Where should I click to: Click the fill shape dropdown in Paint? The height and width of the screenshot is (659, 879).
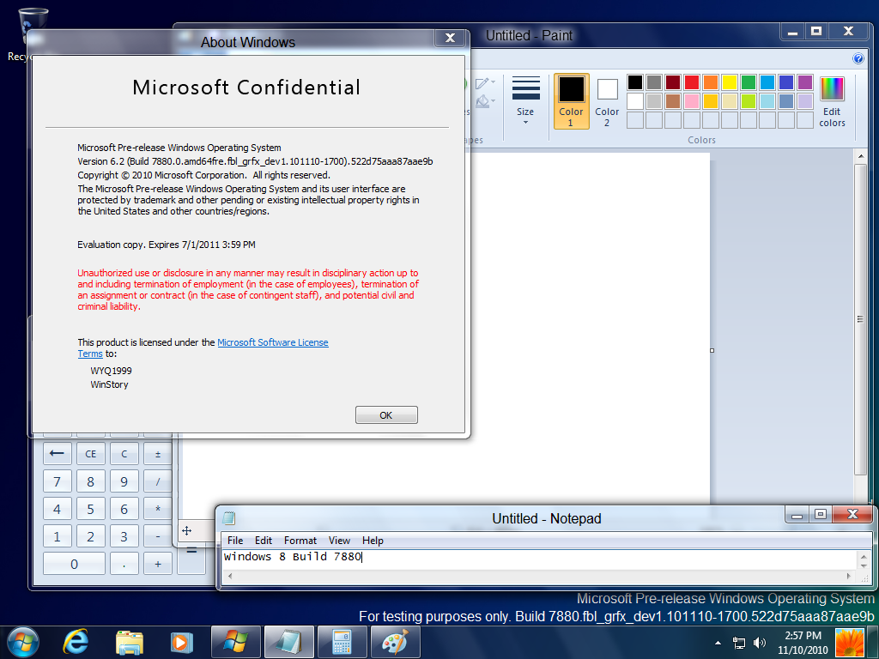tap(486, 101)
